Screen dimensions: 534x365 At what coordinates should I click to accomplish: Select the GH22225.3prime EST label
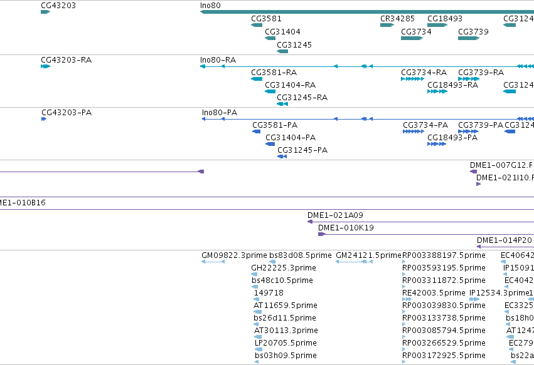click(x=284, y=268)
